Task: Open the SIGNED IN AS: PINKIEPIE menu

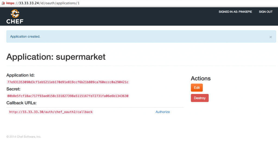Action: point(236,12)
